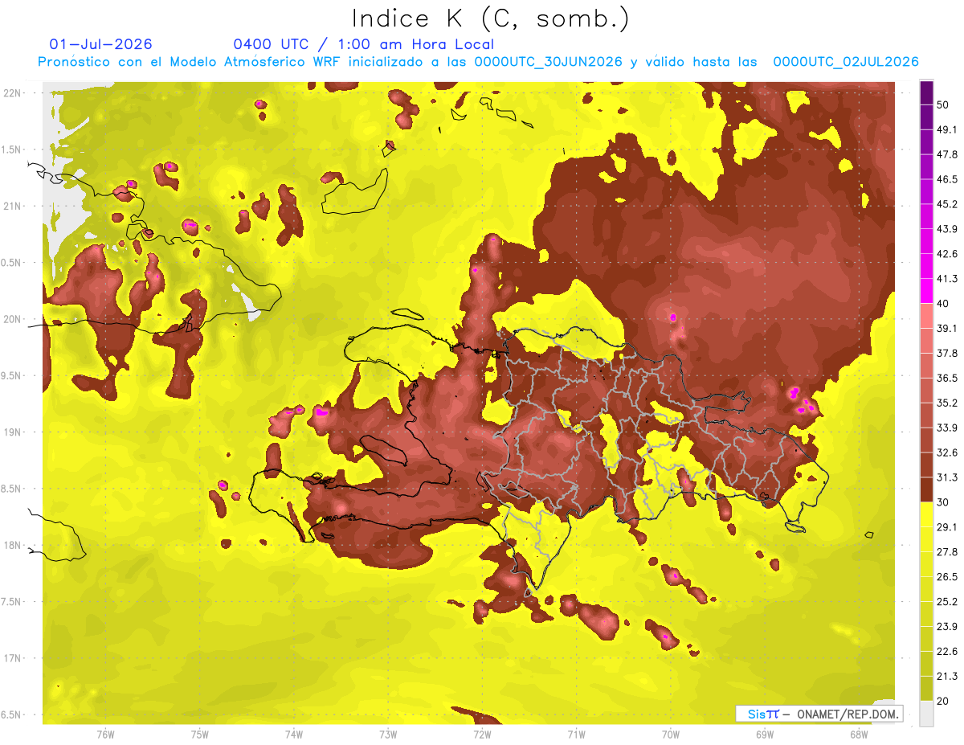The width and height of the screenshot is (964, 745).
Task: Click the latitude axis label "17N"
Action: (13, 658)
